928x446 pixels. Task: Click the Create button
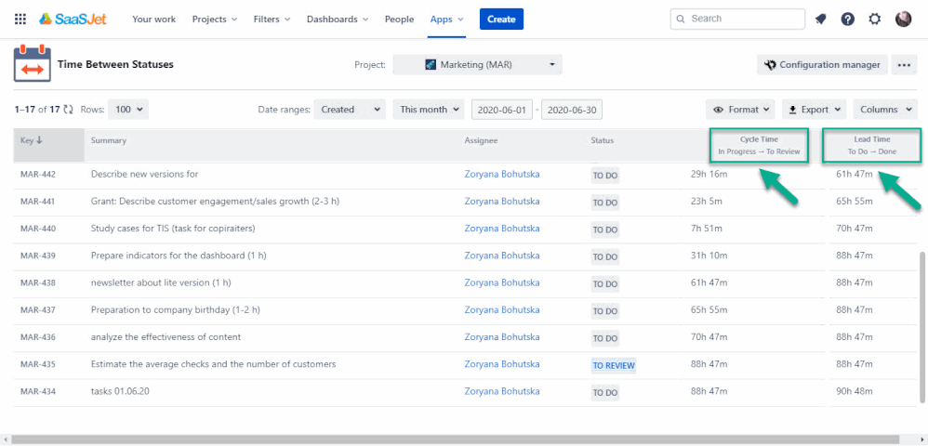click(x=501, y=19)
